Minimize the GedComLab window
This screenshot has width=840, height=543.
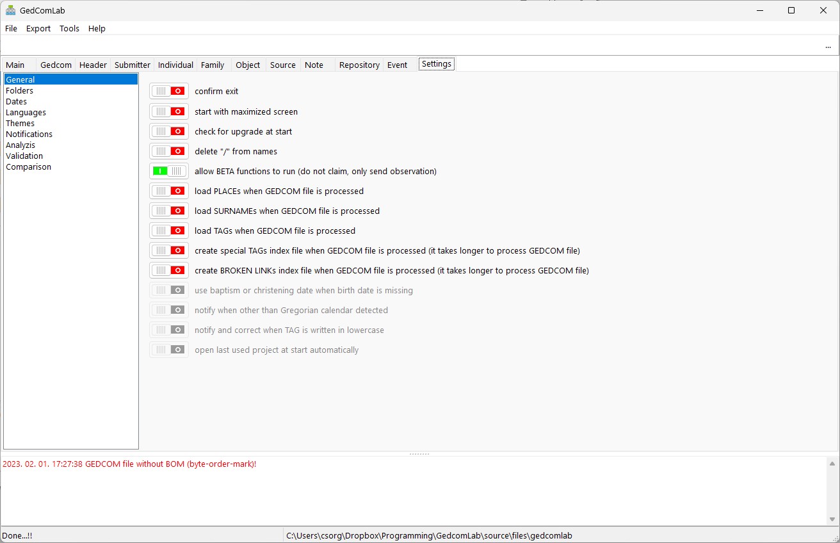click(759, 10)
